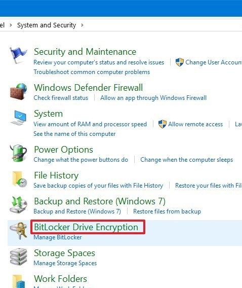The image size is (242, 288).
Task: Open Restore files from backup link
Action: pos(167,211)
